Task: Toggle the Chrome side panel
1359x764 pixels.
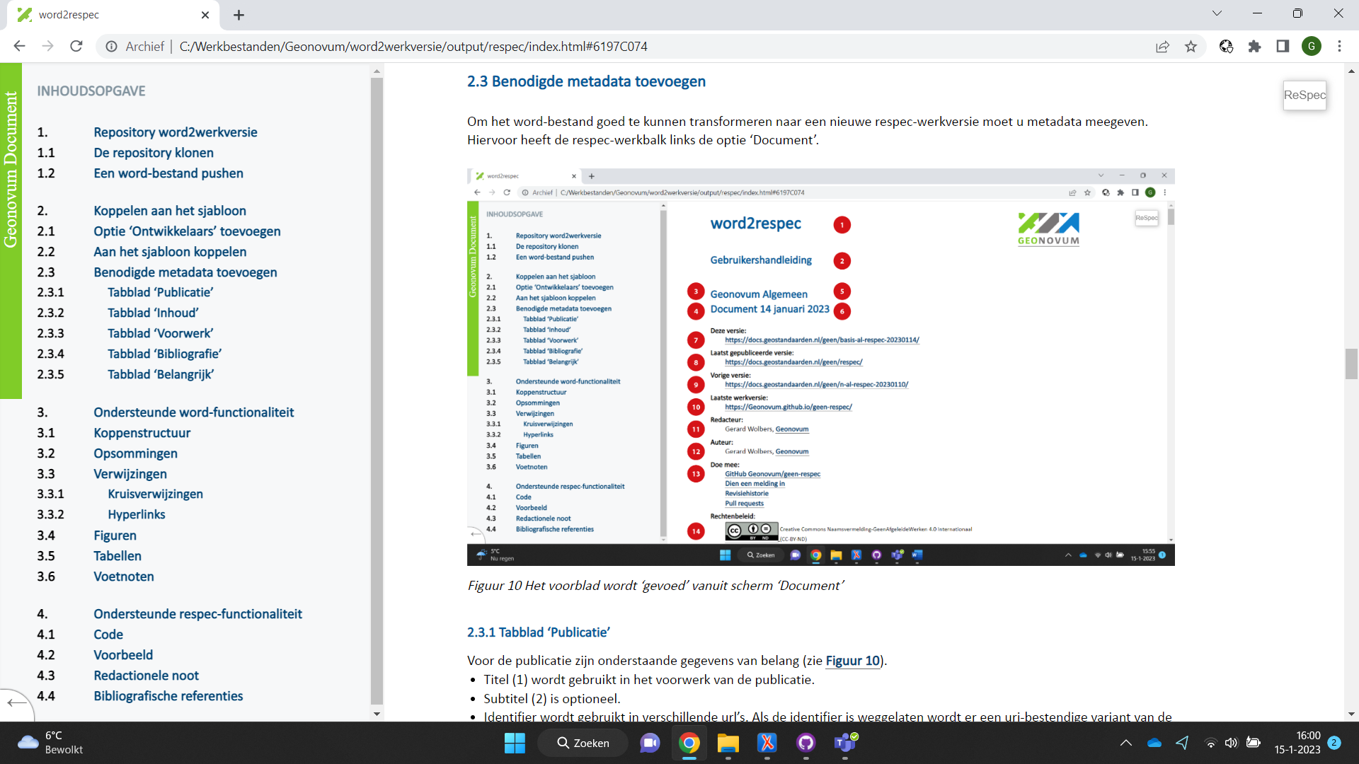Action: [1283, 47]
